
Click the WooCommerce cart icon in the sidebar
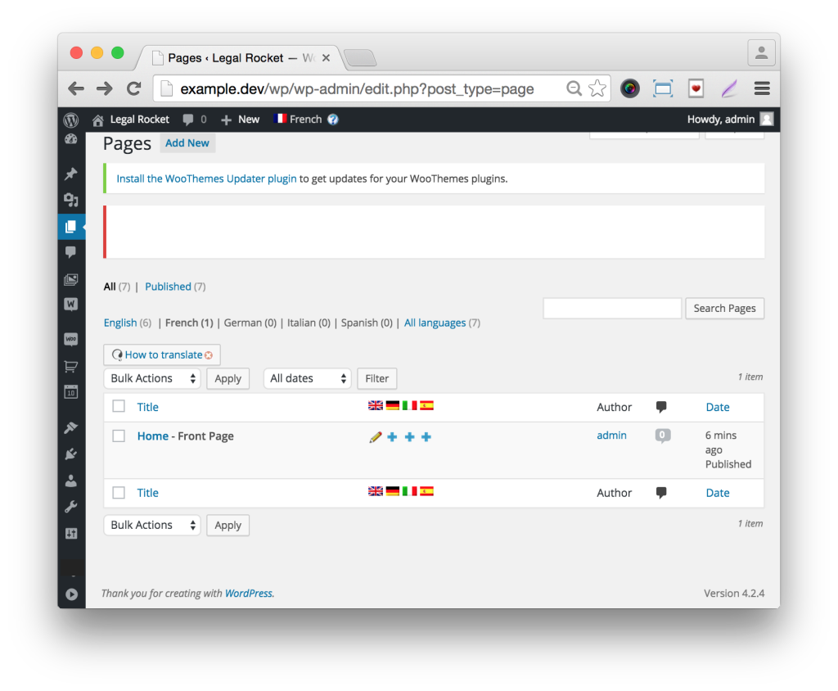click(71, 368)
